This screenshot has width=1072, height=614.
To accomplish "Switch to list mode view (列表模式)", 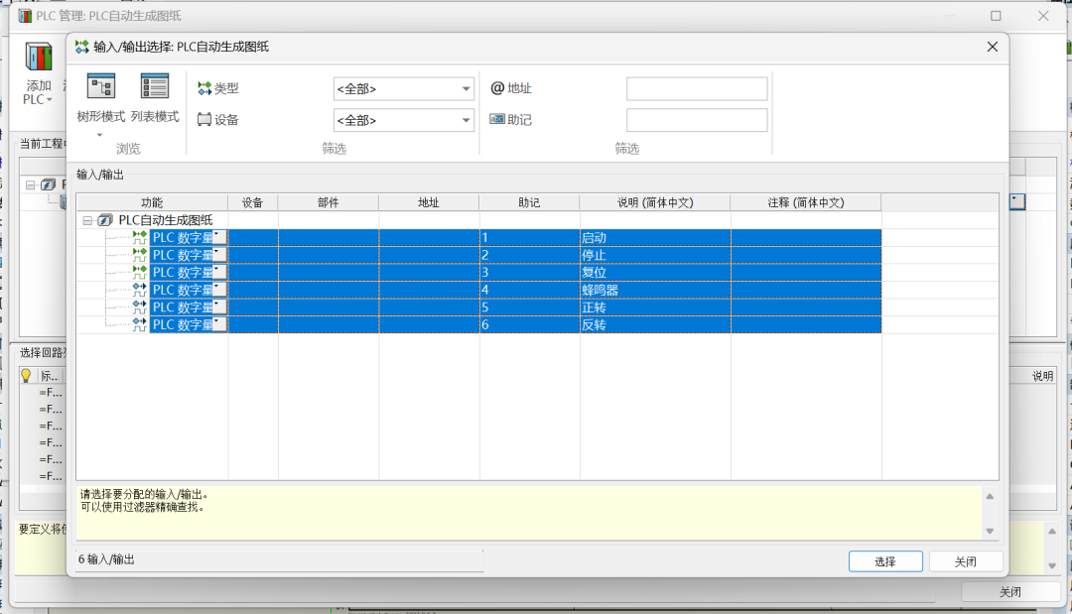I will pyautogui.click(x=155, y=98).
